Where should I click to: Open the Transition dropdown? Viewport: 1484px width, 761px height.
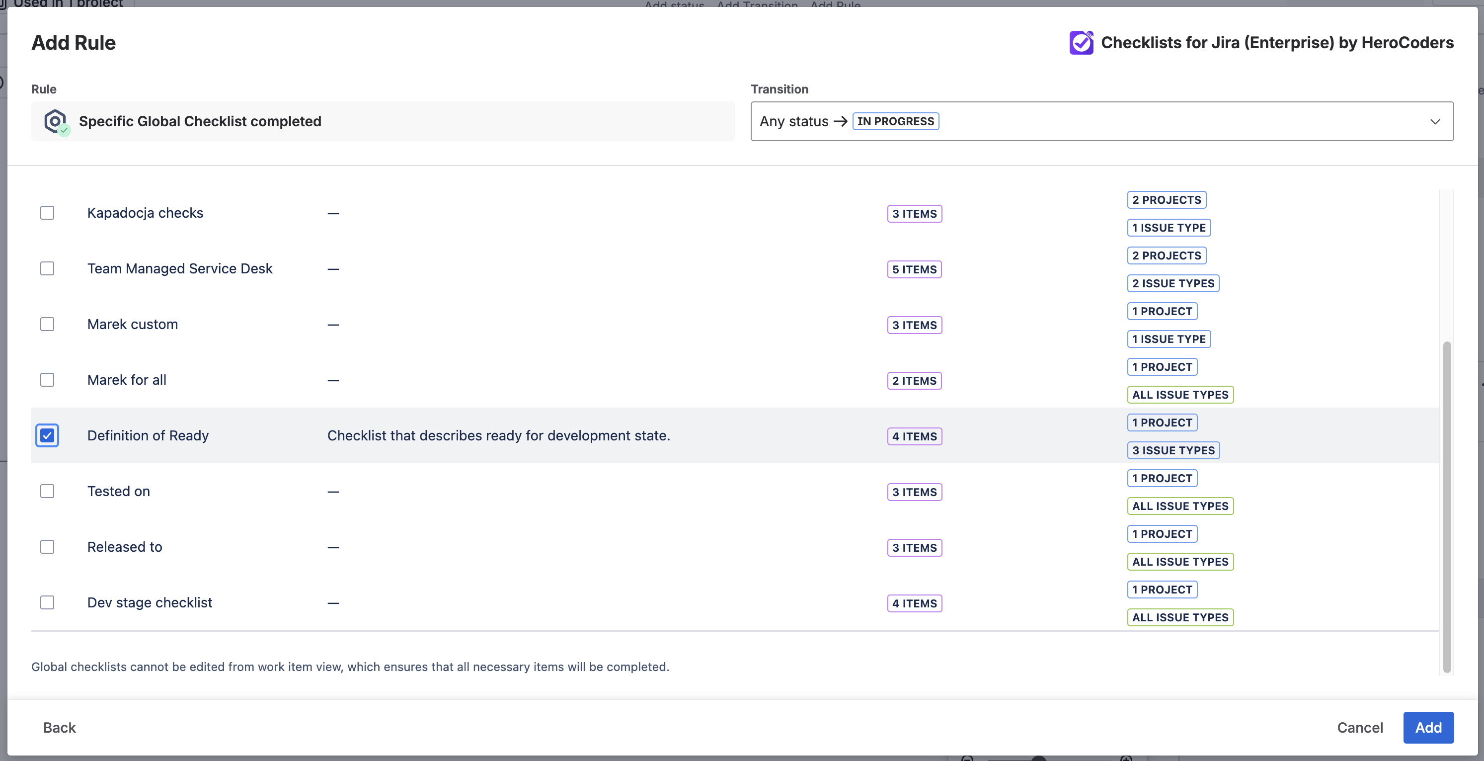pos(1100,122)
